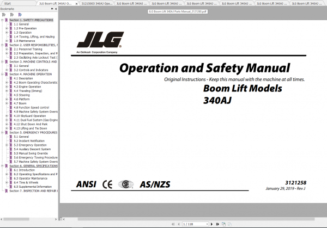The height and width of the screenshot is (228, 327).
Task: Open the Bookmarks panel options menu icon
Action: click(52, 9)
